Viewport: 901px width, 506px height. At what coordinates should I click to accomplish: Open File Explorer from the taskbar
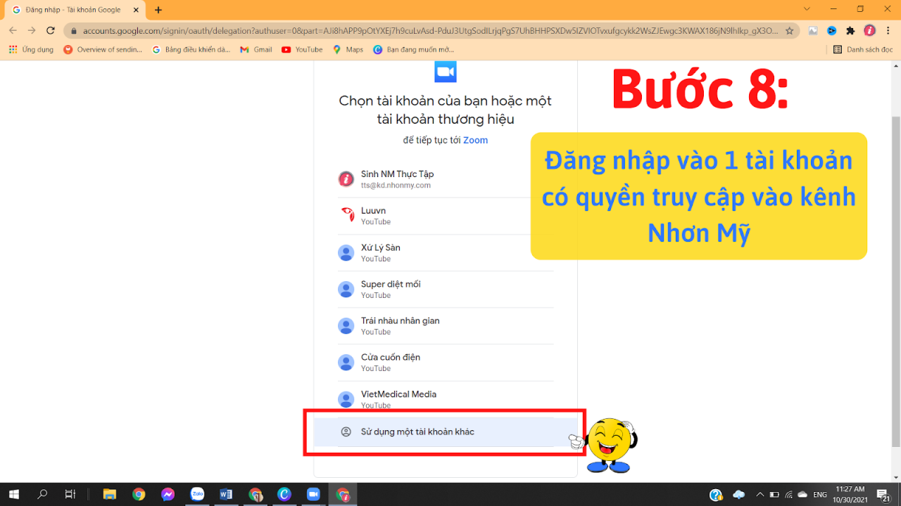click(110, 494)
